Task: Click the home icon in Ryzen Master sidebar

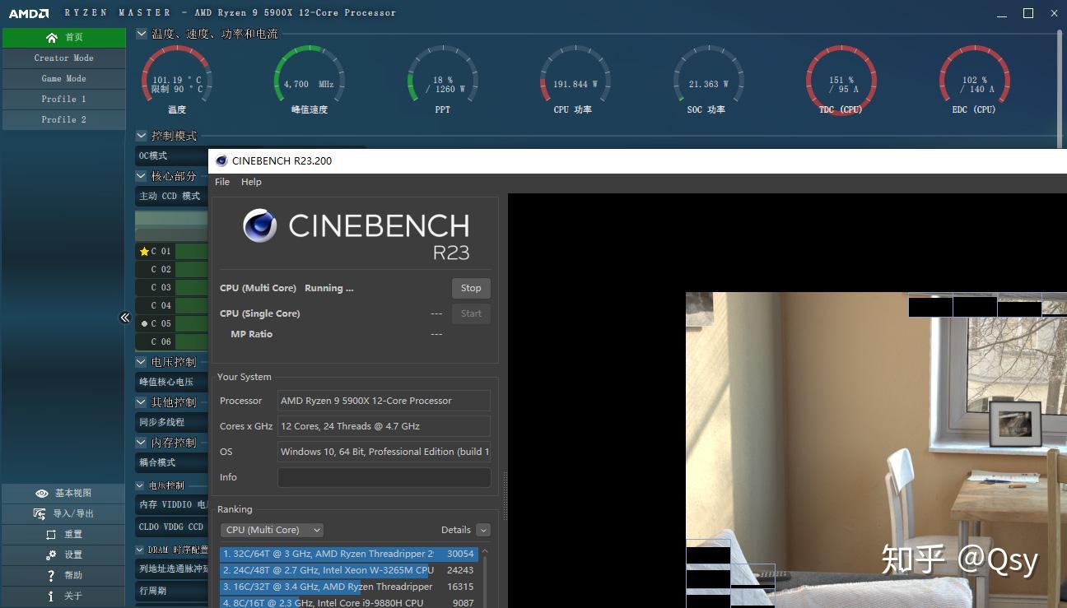Action: tap(52, 37)
